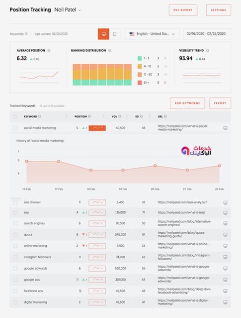Open the date range field 02/16/2020 - 02/22/2020

coord(206,34)
